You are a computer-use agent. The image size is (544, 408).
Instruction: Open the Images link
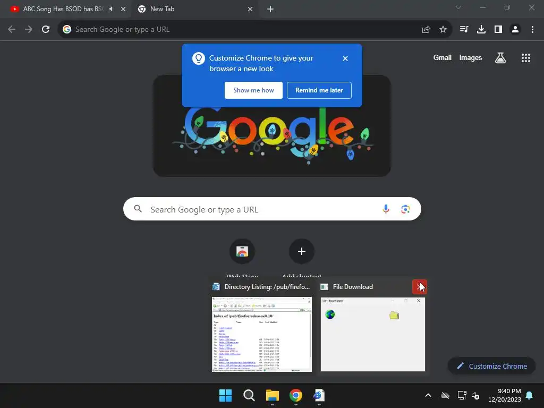[471, 57]
